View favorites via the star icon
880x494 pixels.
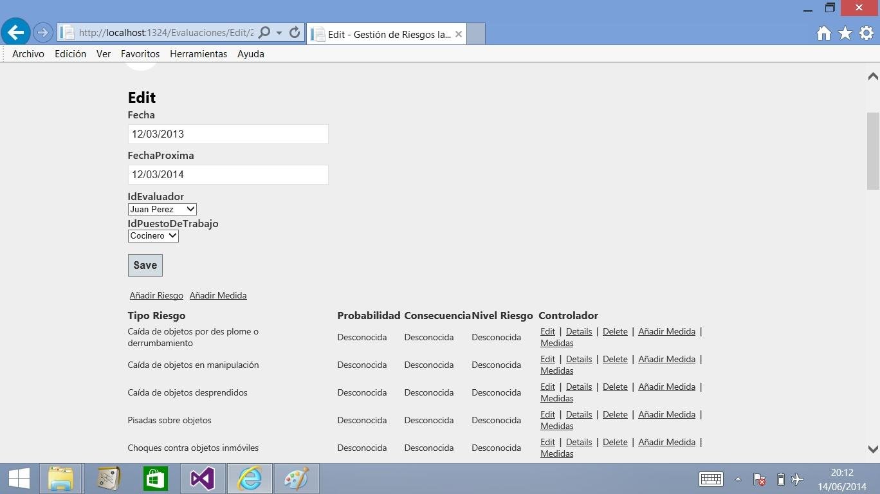tap(844, 33)
